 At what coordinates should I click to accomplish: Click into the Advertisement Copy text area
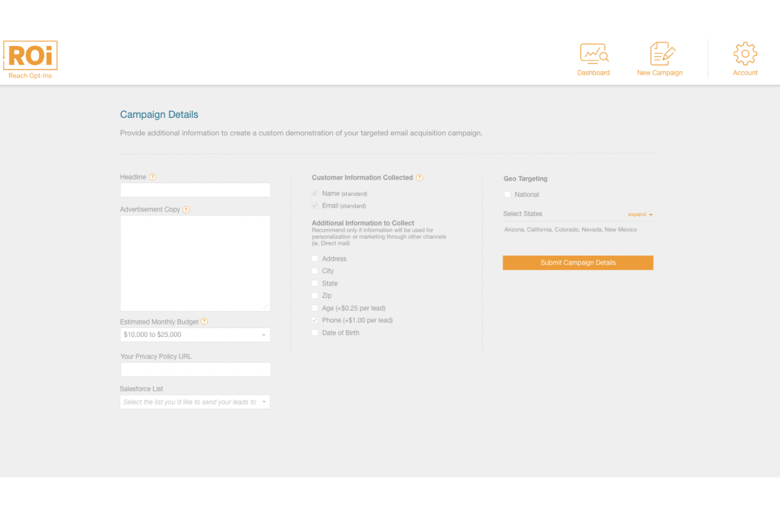coord(195,263)
